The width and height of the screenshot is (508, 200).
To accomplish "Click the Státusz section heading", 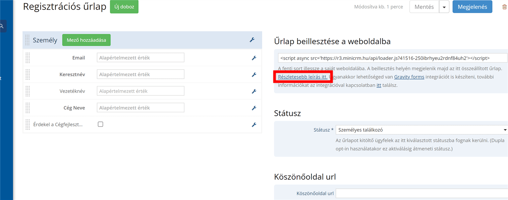I will tap(287, 113).
